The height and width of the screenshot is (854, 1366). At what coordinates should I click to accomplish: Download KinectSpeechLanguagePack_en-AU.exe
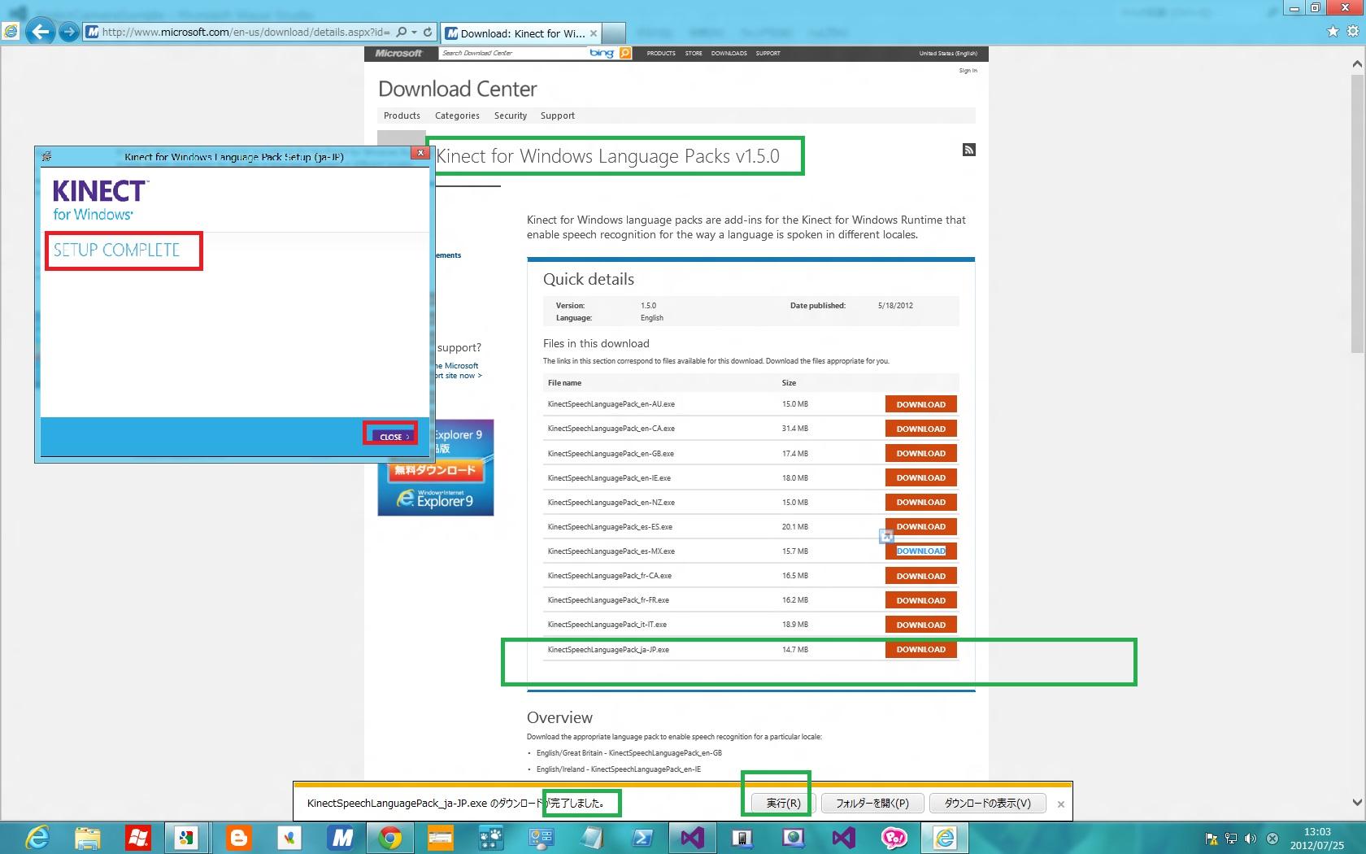coord(921,404)
